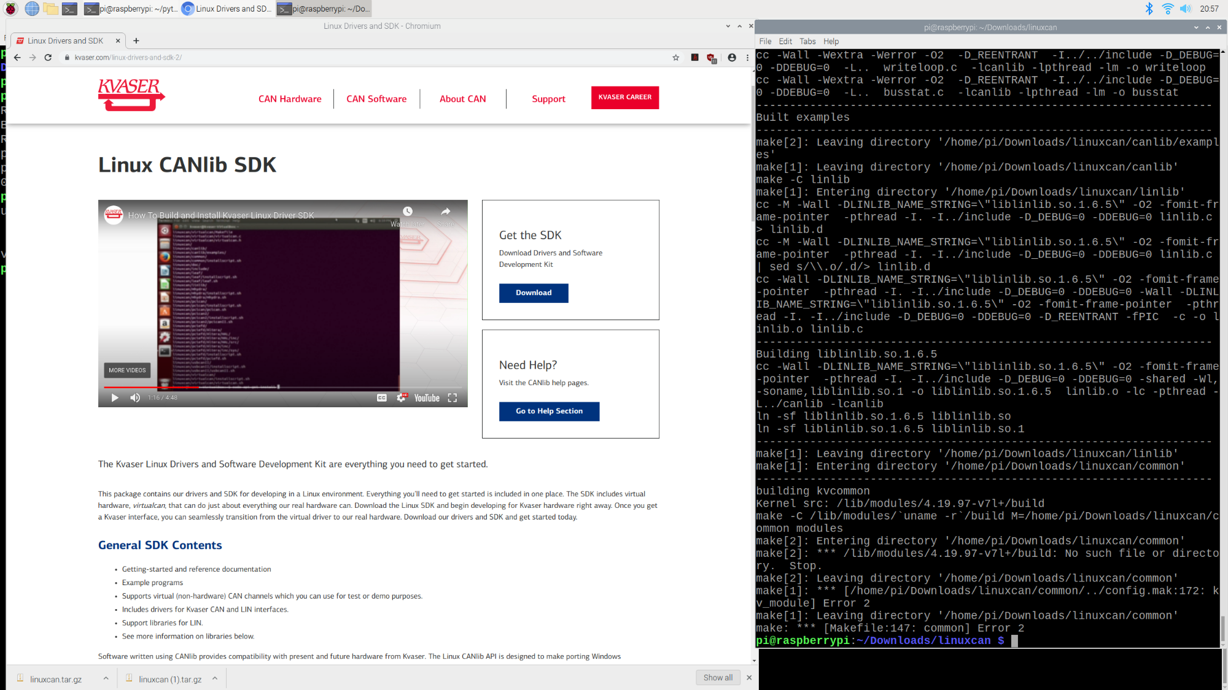Image resolution: width=1228 pixels, height=690 pixels.
Task: Open the CAN Hardware menu
Action: point(290,99)
